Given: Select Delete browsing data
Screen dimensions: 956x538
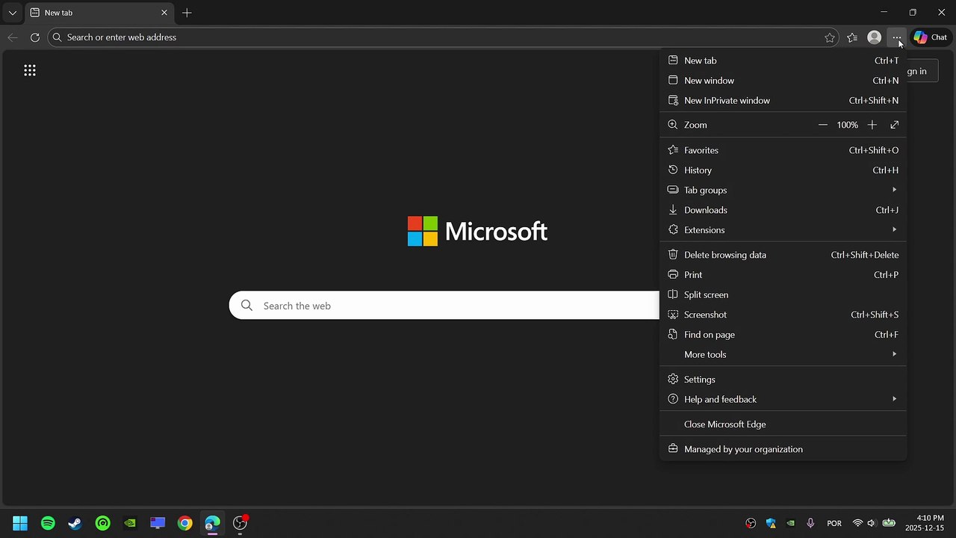Looking at the screenshot, I should 783,255.
